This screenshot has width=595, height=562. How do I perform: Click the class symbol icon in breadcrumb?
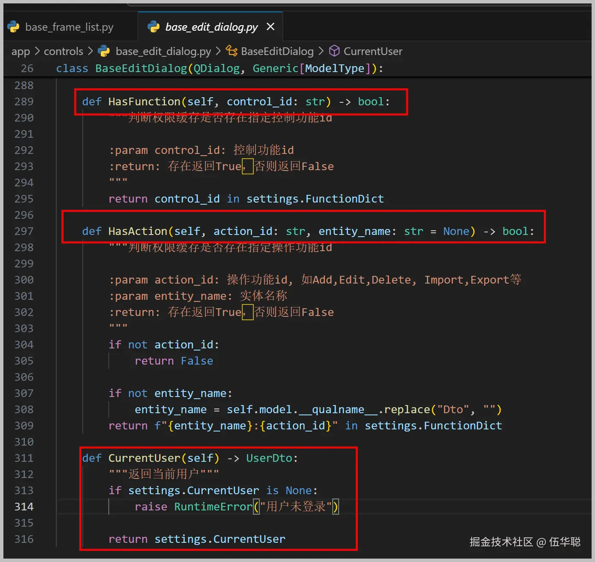(x=232, y=51)
